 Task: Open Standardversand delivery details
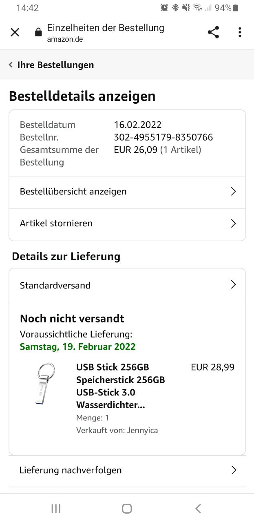[55, 286]
